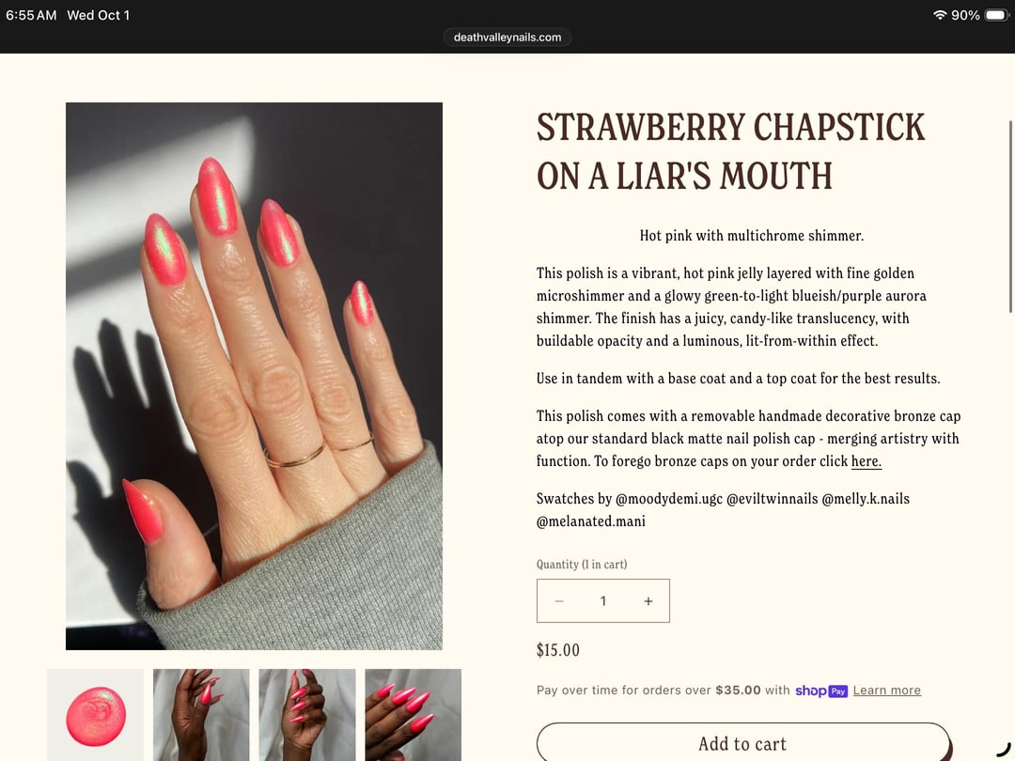The height and width of the screenshot is (761, 1015).
Task: Tap the clock showing 6:55 AM
Action: (31, 15)
